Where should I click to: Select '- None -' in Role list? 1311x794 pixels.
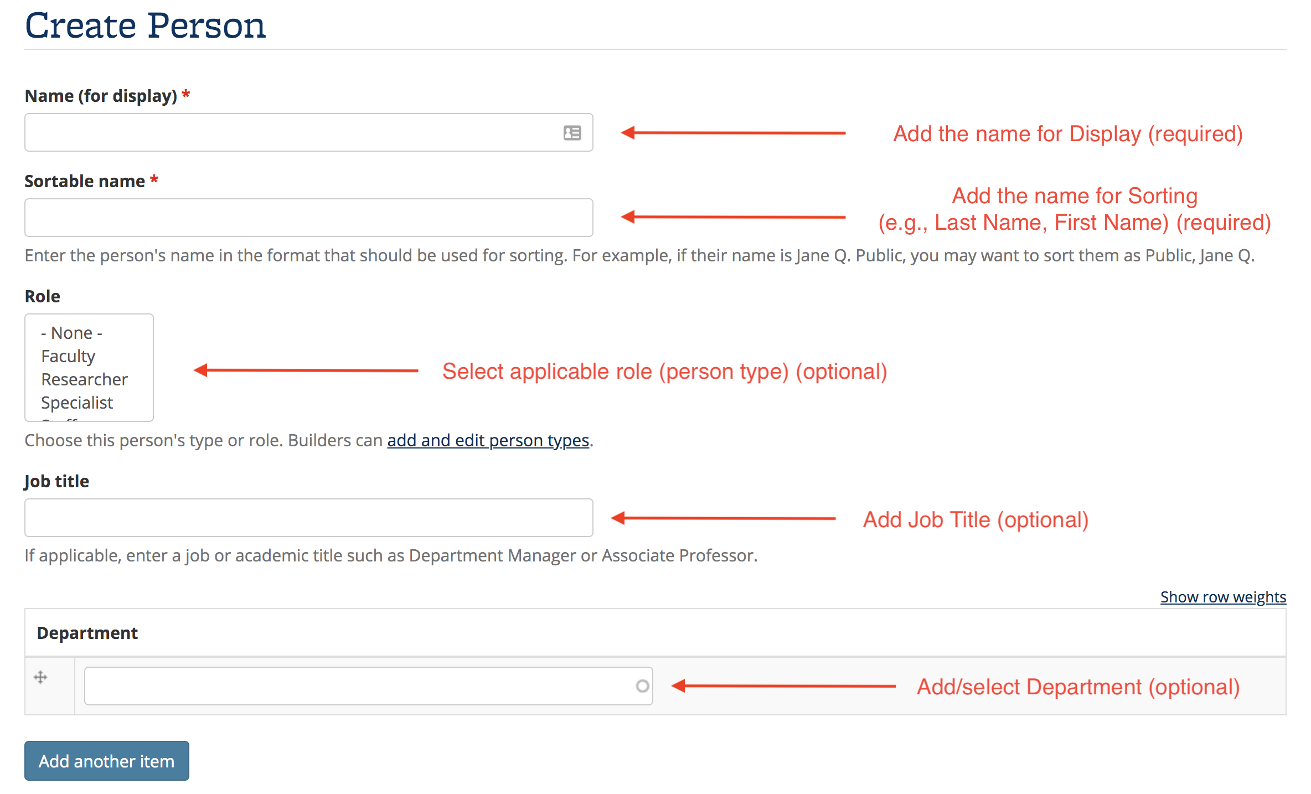pos(72,333)
